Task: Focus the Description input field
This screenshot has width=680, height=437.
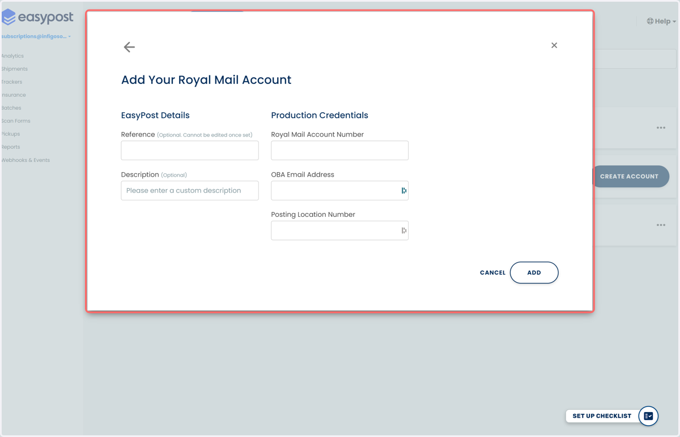Action: pyautogui.click(x=190, y=191)
